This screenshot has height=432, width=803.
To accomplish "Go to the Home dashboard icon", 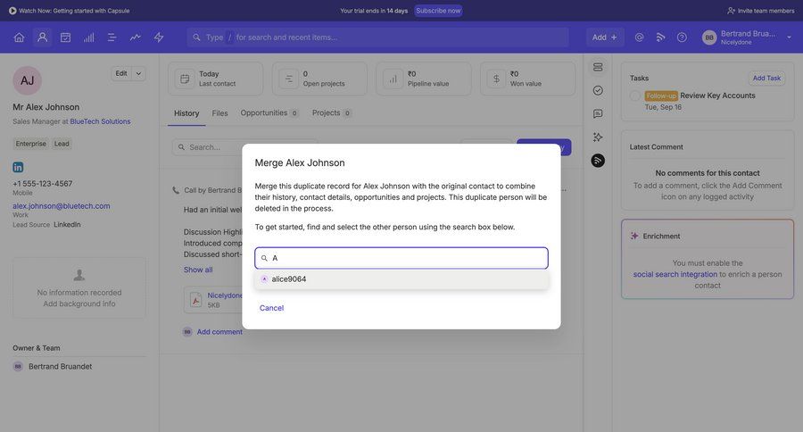I will pos(19,37).
